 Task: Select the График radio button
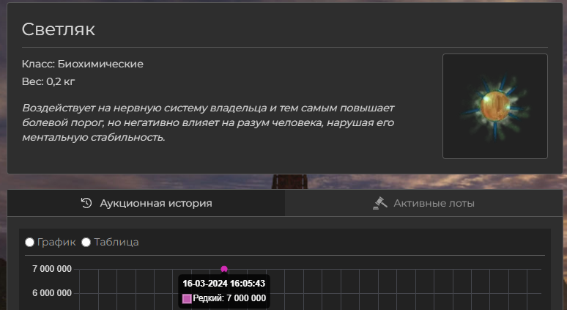[29, 242]
